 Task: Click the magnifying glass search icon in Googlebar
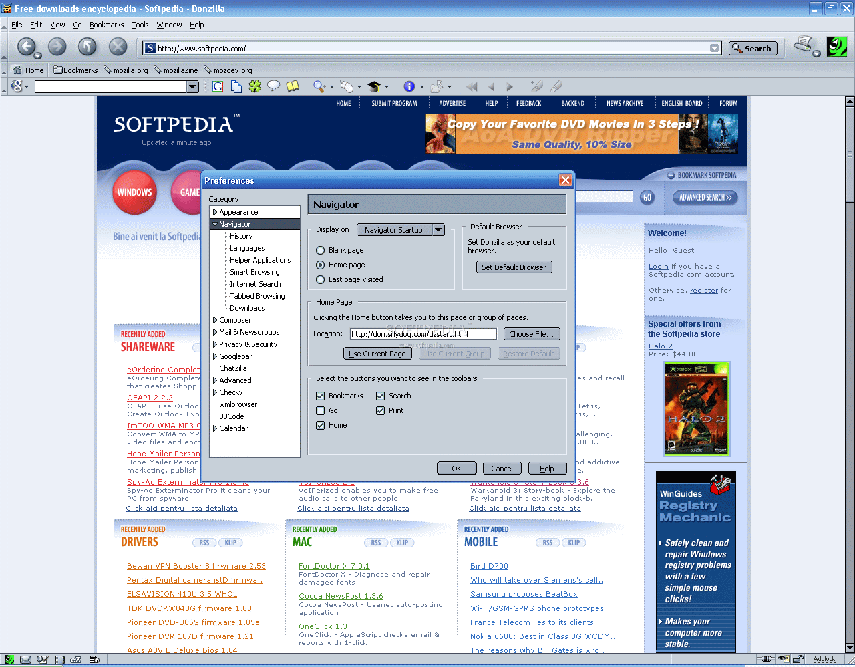pyautogui.click(x=319, y=86)
